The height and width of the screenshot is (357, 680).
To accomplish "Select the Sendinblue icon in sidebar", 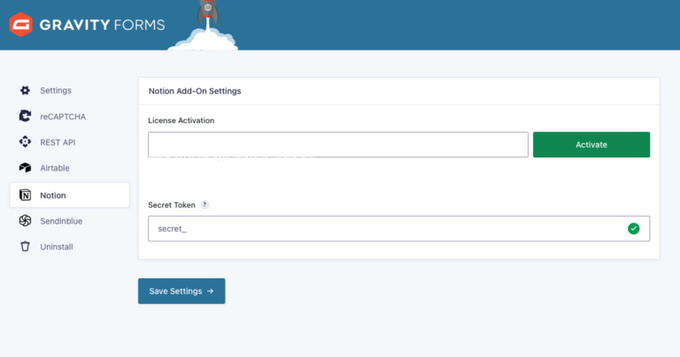I will coord(25,221).
